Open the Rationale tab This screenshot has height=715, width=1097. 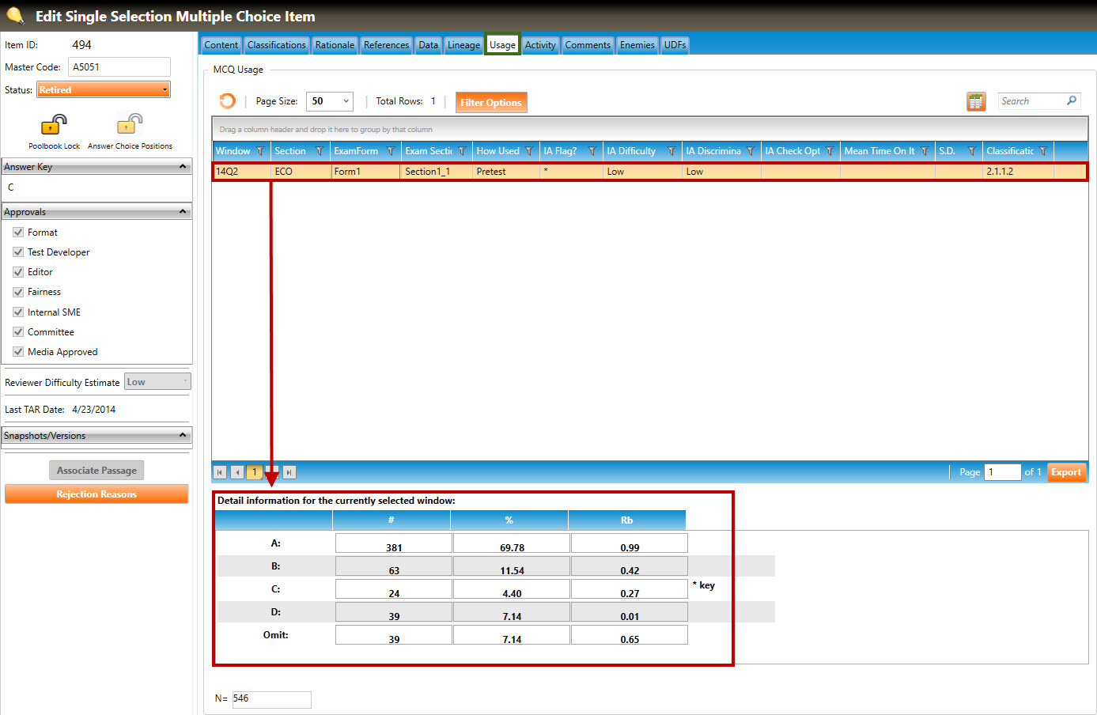pos(335,45)
